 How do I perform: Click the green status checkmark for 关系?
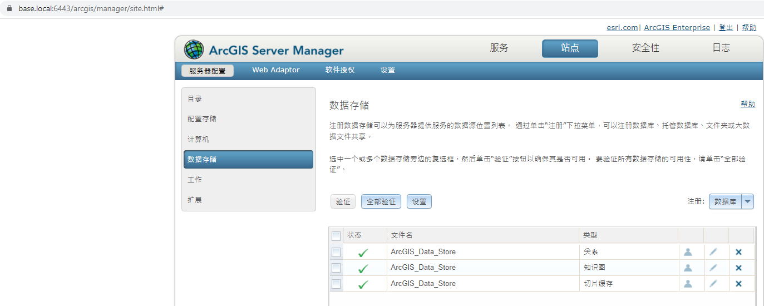[x=363, y=253]
